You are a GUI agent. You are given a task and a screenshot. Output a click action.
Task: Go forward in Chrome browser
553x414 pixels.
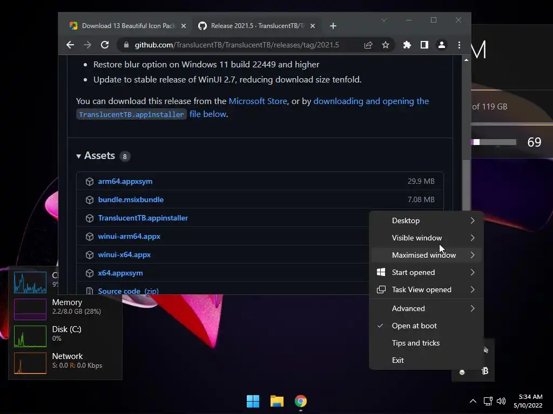click(87, 45)
